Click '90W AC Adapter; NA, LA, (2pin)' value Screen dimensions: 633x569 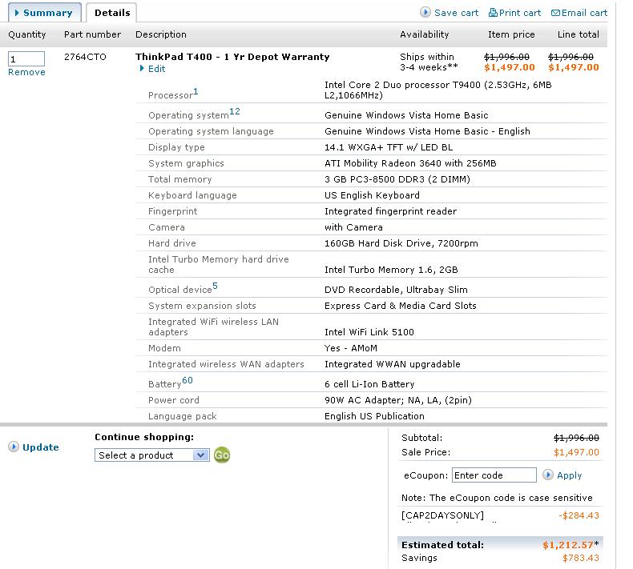pyautogui.click(x=398, y=400)
